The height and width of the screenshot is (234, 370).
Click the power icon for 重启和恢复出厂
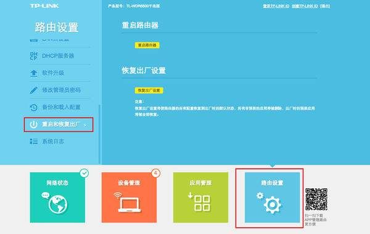click(34, 124)
